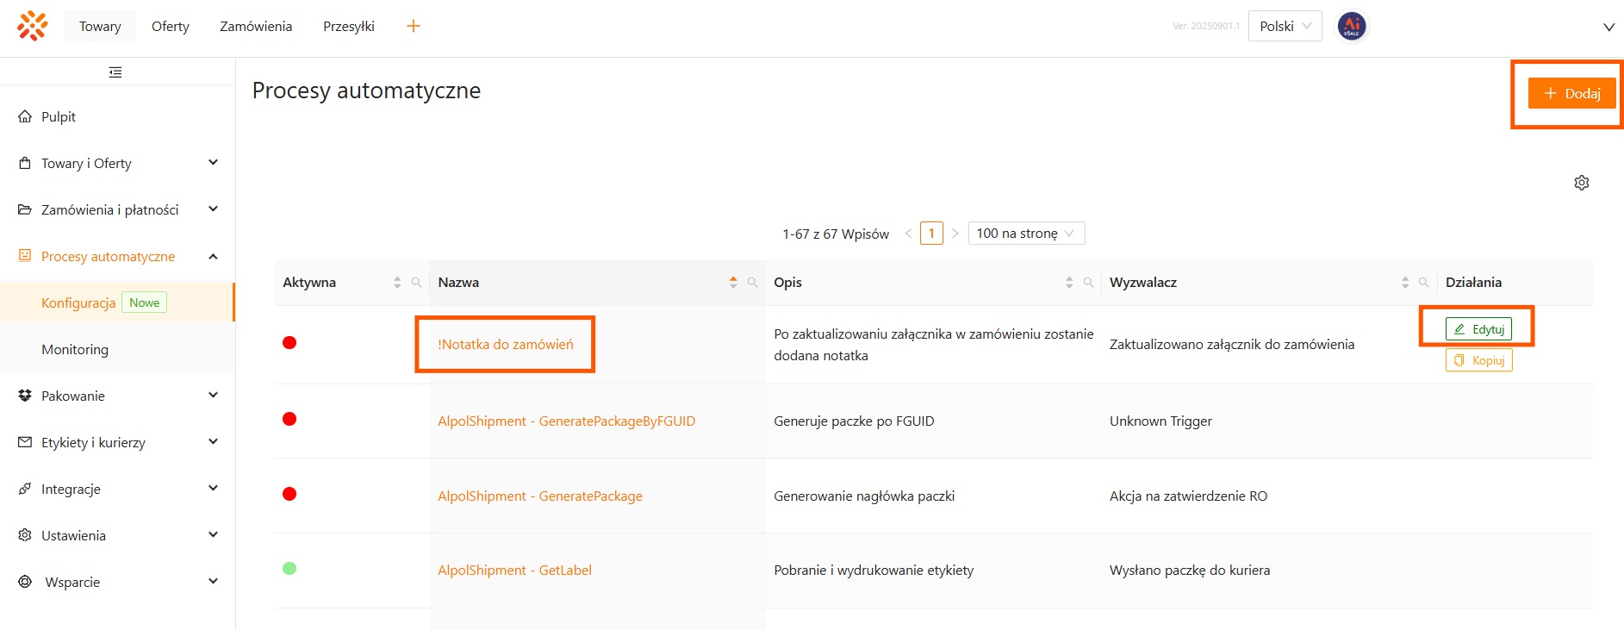Image resolution: width=1624 pixels, height=630 pixels.
Task: Click the orange app logo icon
Action: pos(32,26)
